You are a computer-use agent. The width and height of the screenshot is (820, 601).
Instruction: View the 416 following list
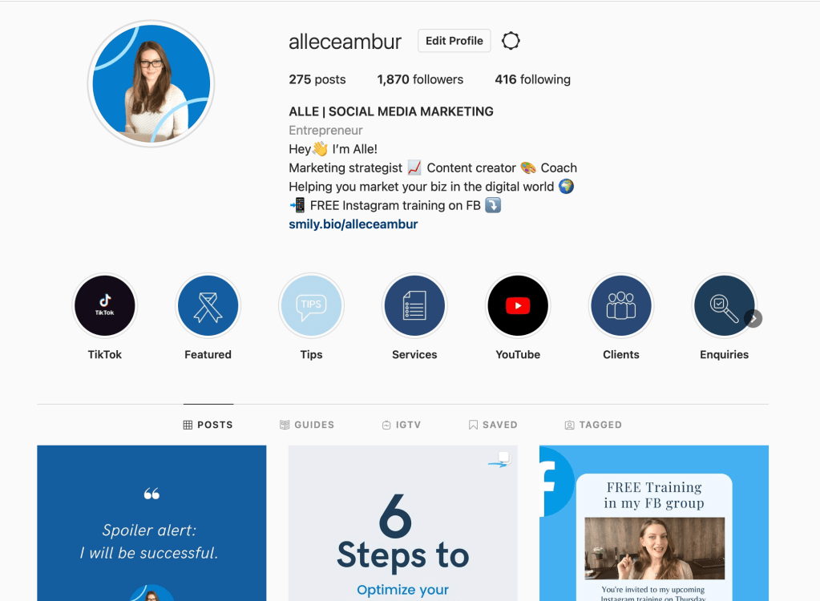pos(532,79)
